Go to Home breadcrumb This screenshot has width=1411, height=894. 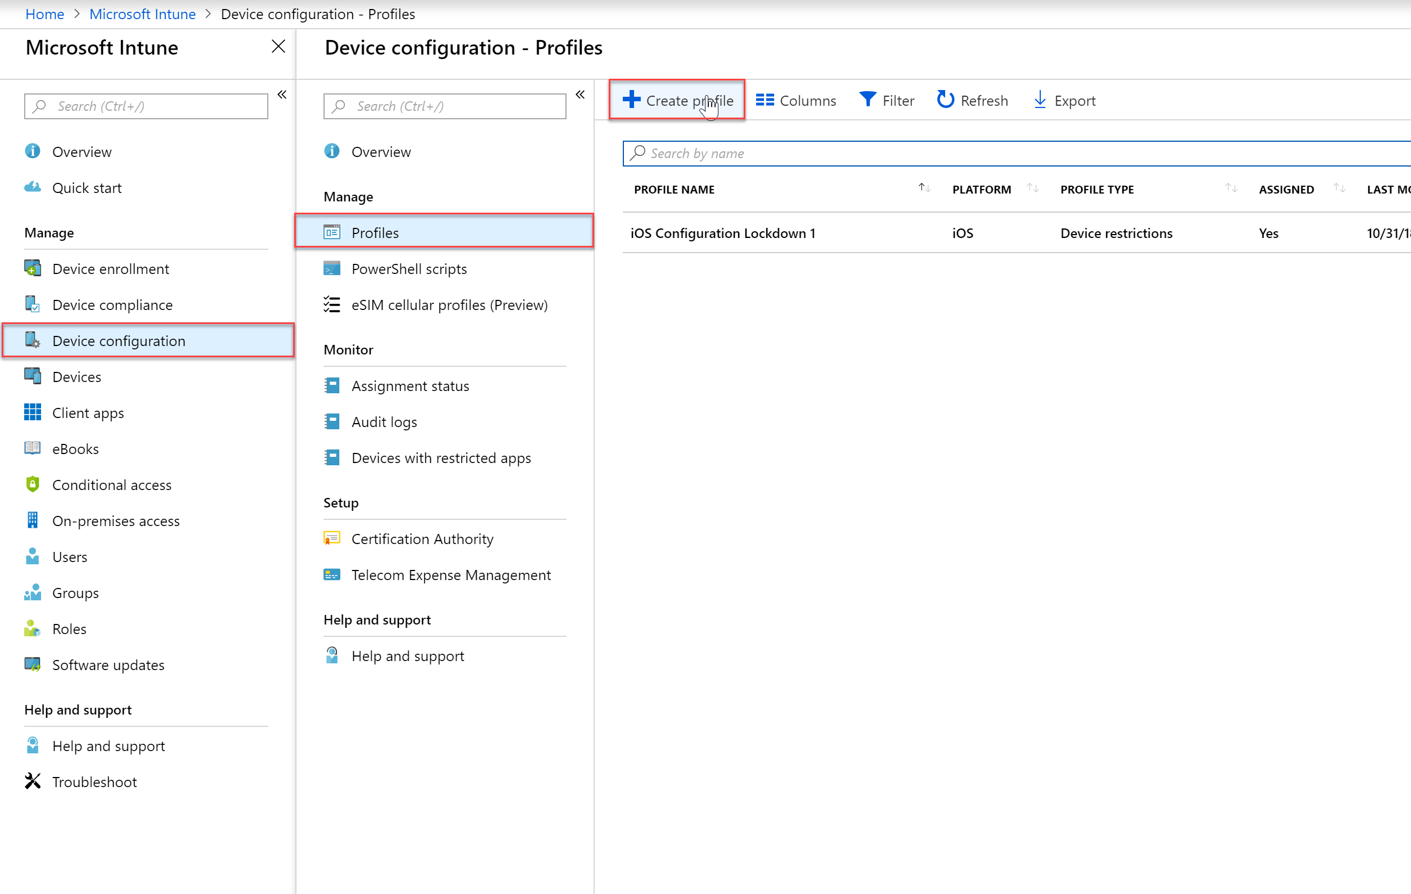[44, 14]
